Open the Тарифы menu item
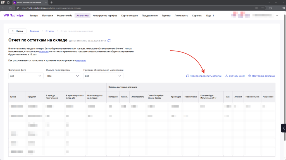Screen dimensions: 286x160 click(x=166, y=16)
